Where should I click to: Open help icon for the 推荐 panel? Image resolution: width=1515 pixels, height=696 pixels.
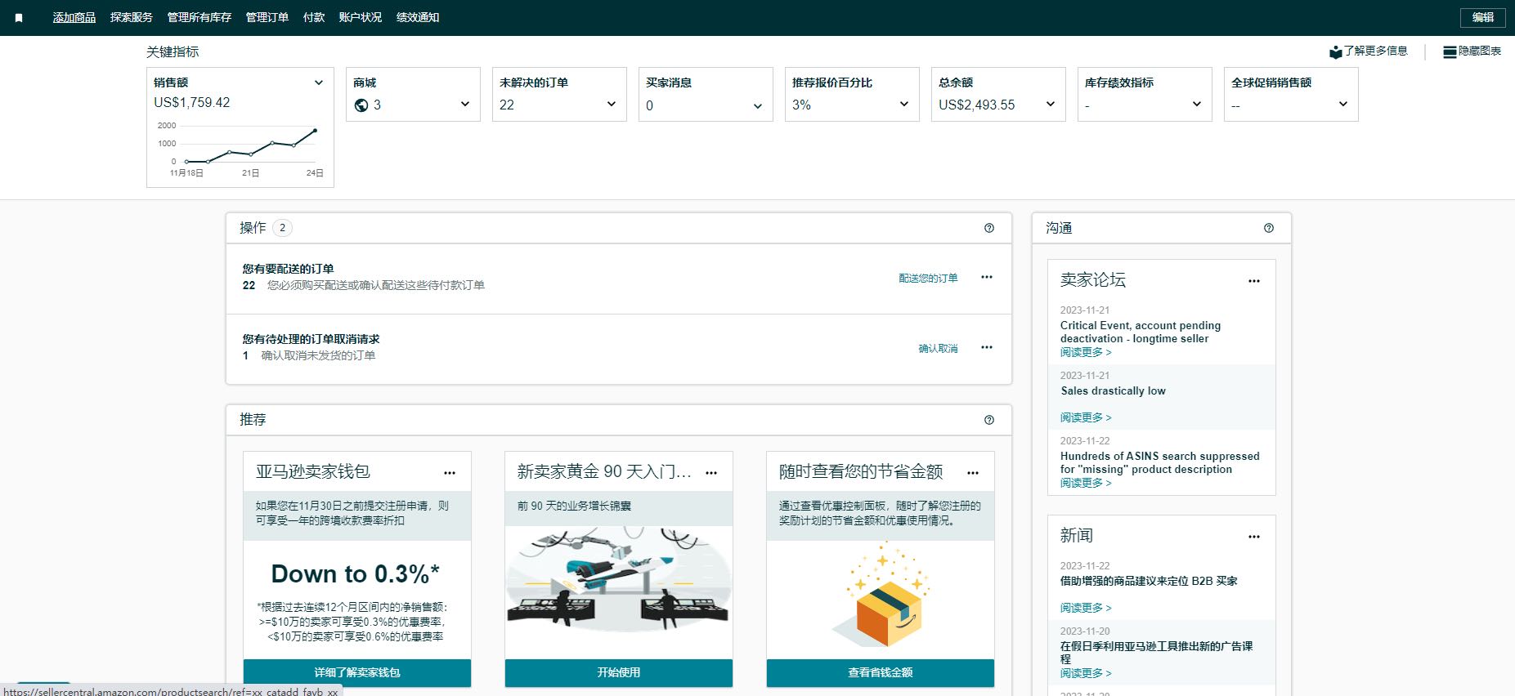(989, 420)
